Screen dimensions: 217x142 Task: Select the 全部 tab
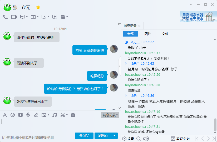130,34
